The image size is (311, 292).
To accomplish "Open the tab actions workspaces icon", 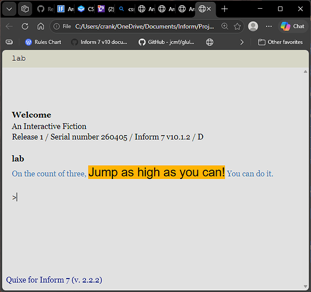I will click(x=25, y=9).
